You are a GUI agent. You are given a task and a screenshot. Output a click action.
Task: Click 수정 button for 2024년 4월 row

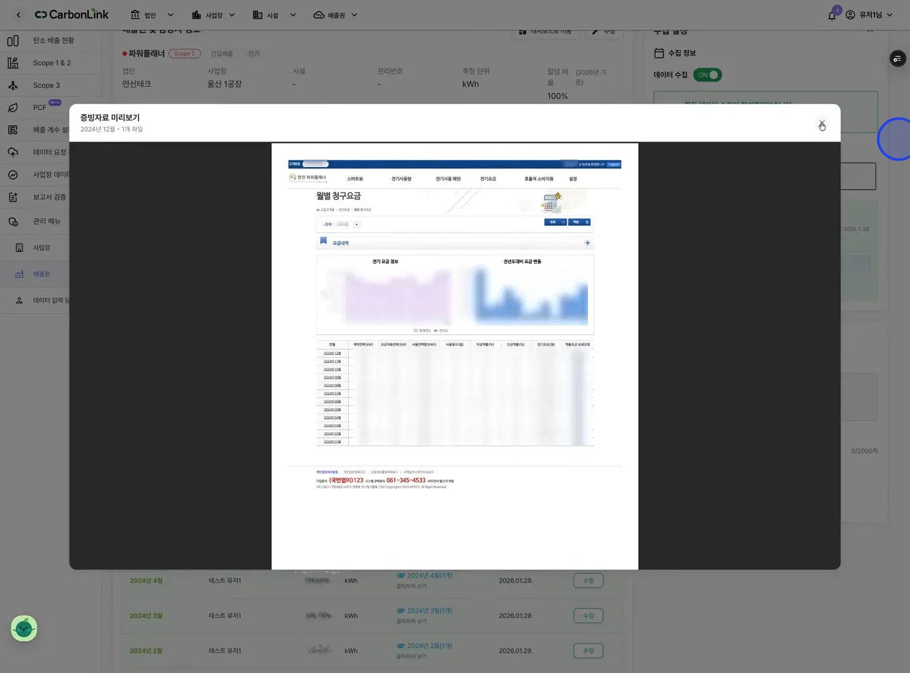[588, 581]
